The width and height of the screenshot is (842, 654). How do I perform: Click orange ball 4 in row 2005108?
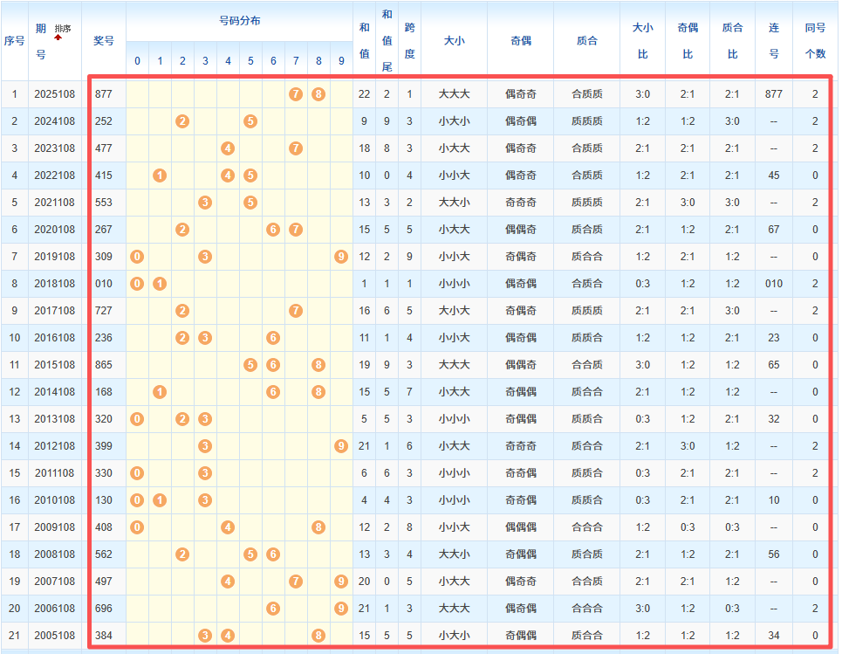[228, 636]
